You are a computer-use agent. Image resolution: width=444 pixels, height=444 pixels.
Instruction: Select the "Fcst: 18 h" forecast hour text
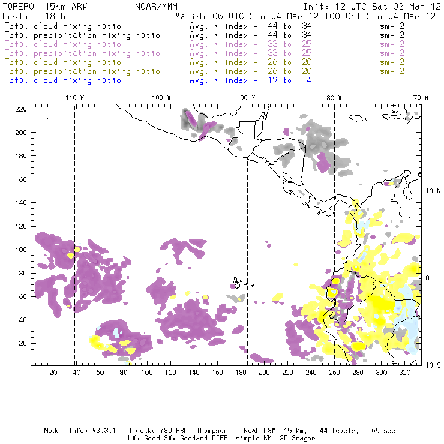pos(34,16)
